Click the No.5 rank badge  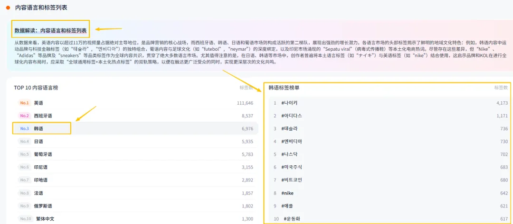point(25,154)
